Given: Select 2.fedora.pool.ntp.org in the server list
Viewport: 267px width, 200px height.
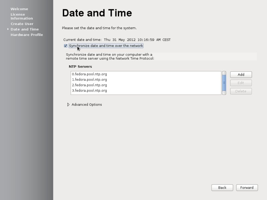Looking at the screenshot, I should 146,85.
